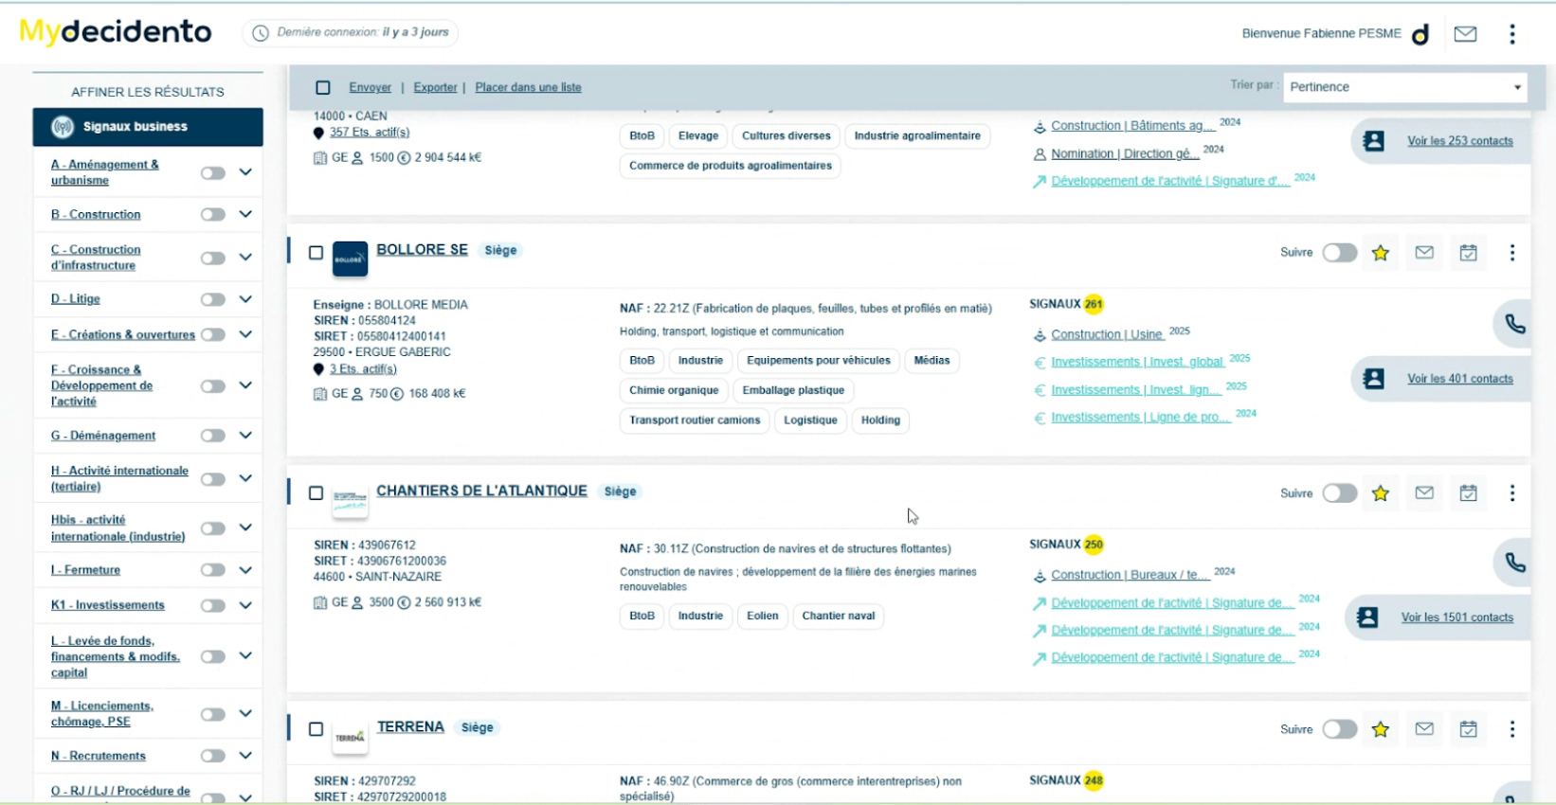Click Exporter in the results toolbar
Image resolution: width=1556 pixels, height=805 pixels.
coord(435,87)
